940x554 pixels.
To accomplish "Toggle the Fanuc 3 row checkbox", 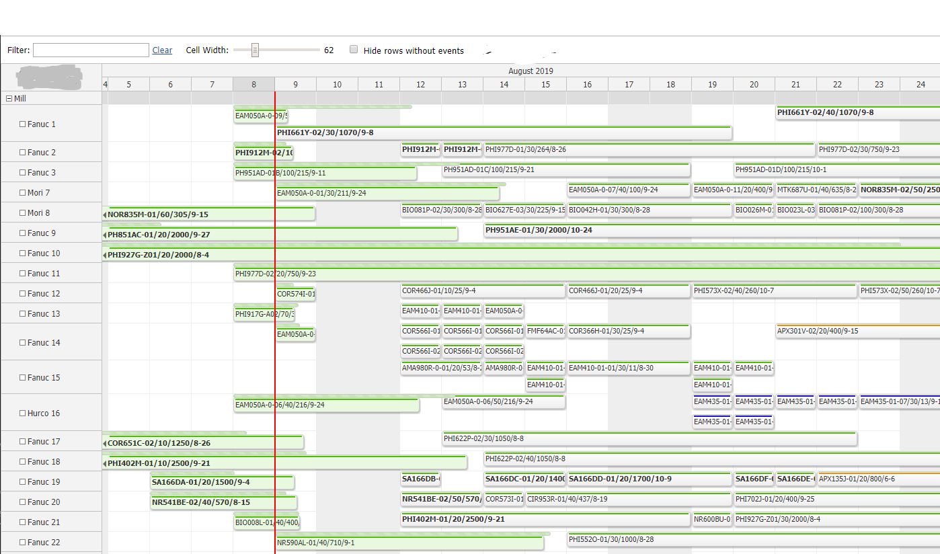I will (22, 173).
